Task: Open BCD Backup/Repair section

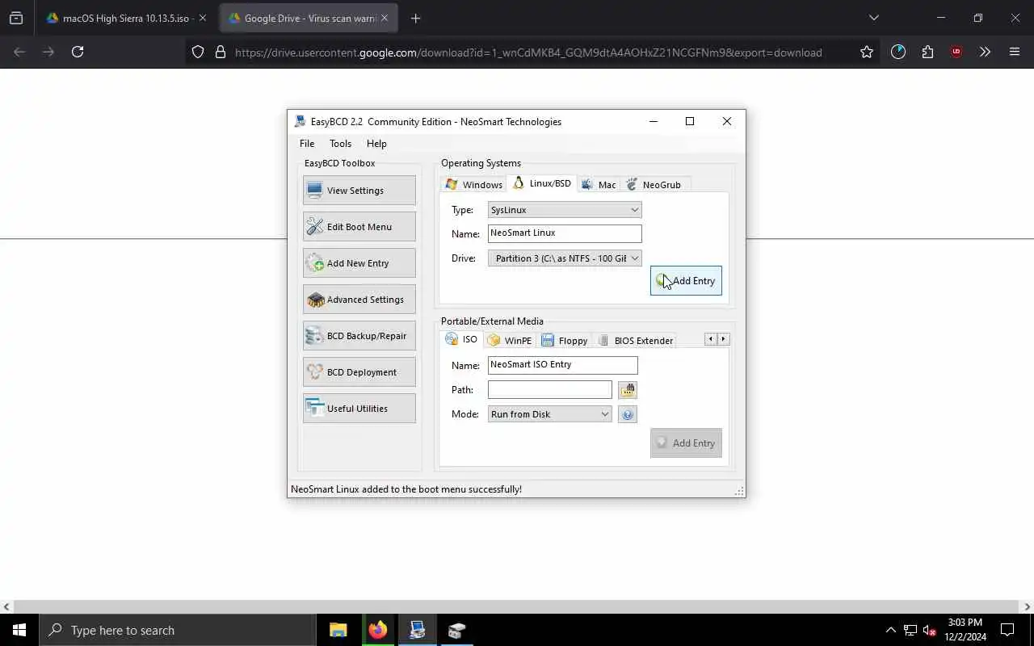Action: [x=359, y=336]
